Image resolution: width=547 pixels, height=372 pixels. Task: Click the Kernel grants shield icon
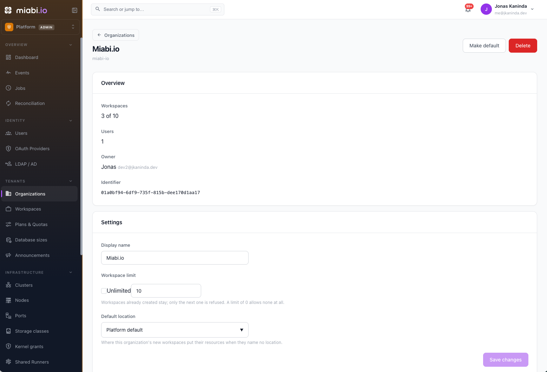pos(8,346)
